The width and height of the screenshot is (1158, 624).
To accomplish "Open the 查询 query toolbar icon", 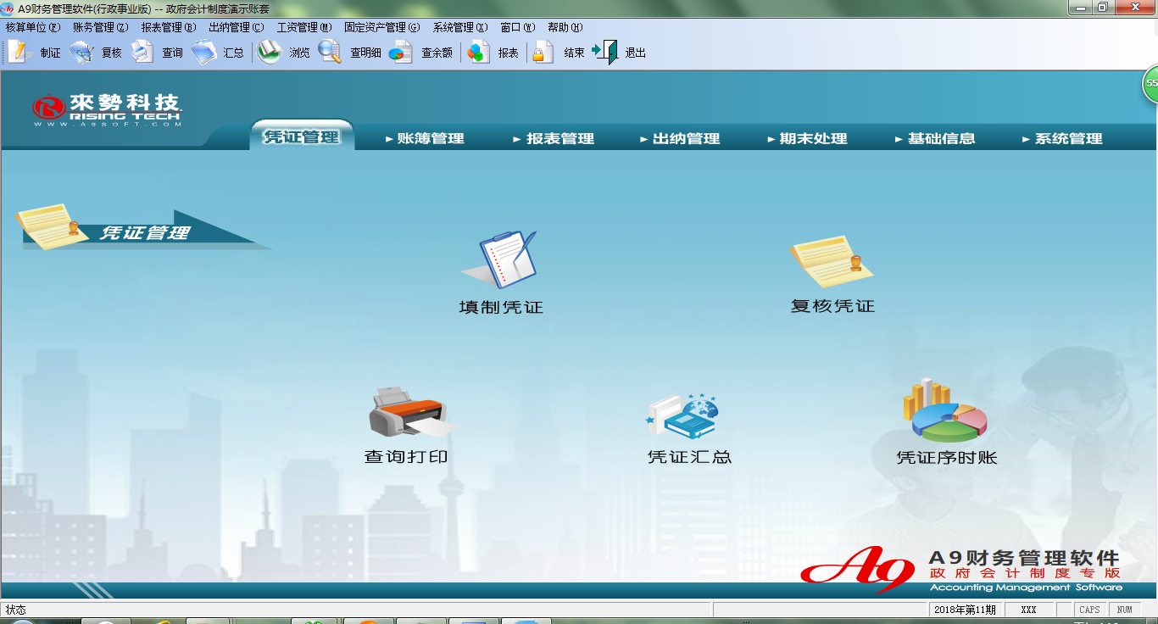I will click(142, 52).
